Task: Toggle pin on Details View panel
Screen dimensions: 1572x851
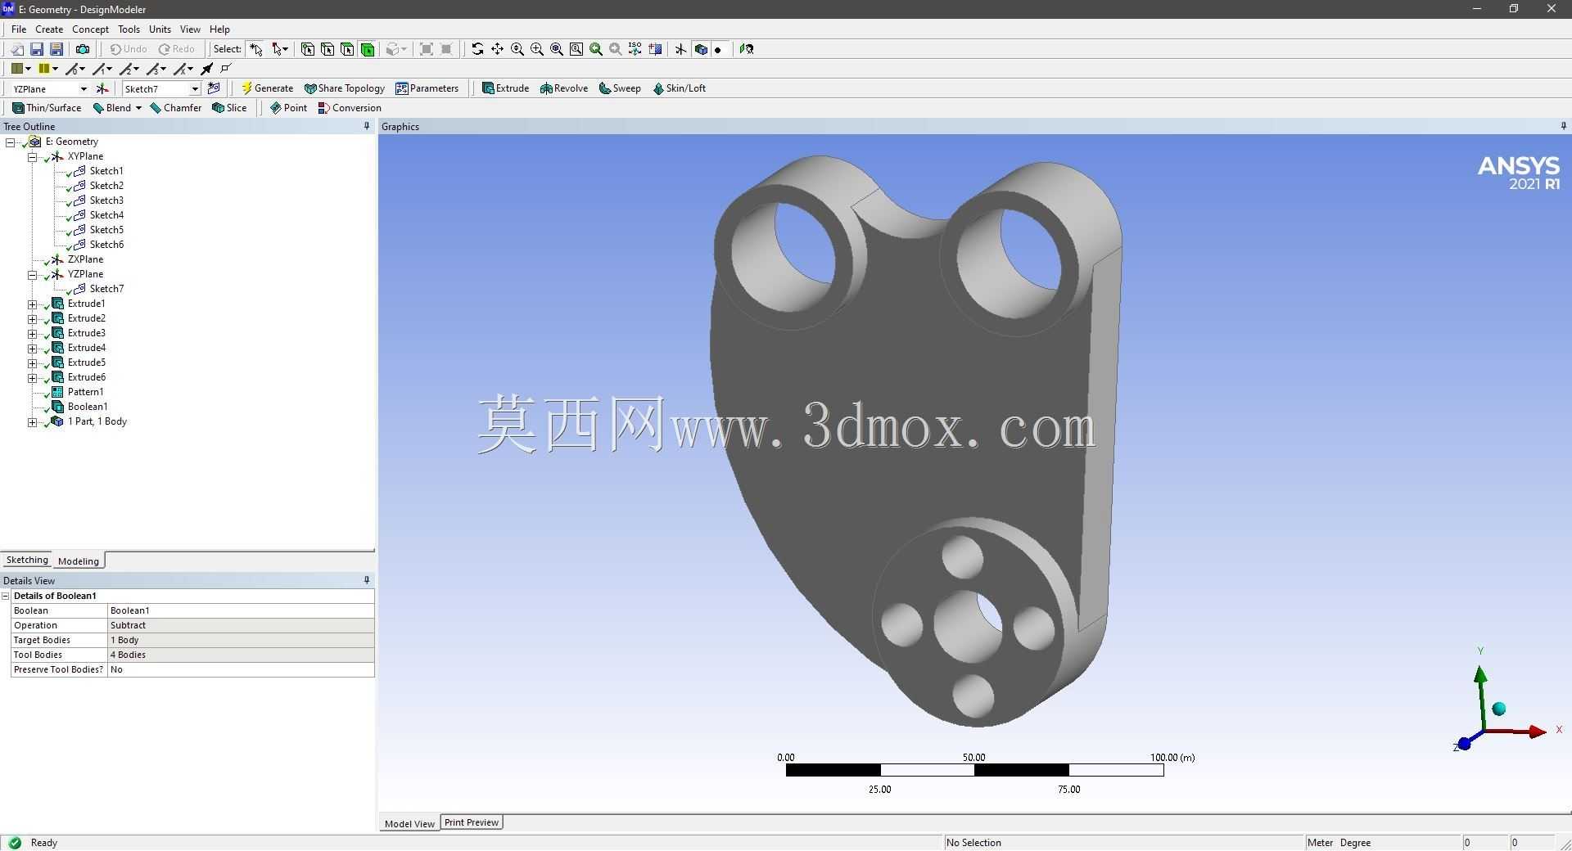Action: pyautogui.click(x=367, y=580)
